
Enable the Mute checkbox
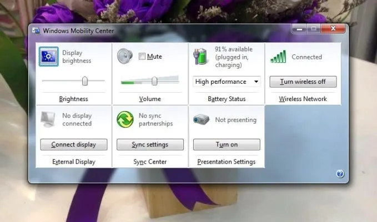[x=142, y=57]
